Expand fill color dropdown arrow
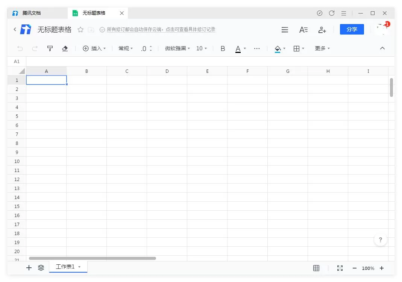Image resolution: width=402 pixels, height=282 pixels. 284,48
